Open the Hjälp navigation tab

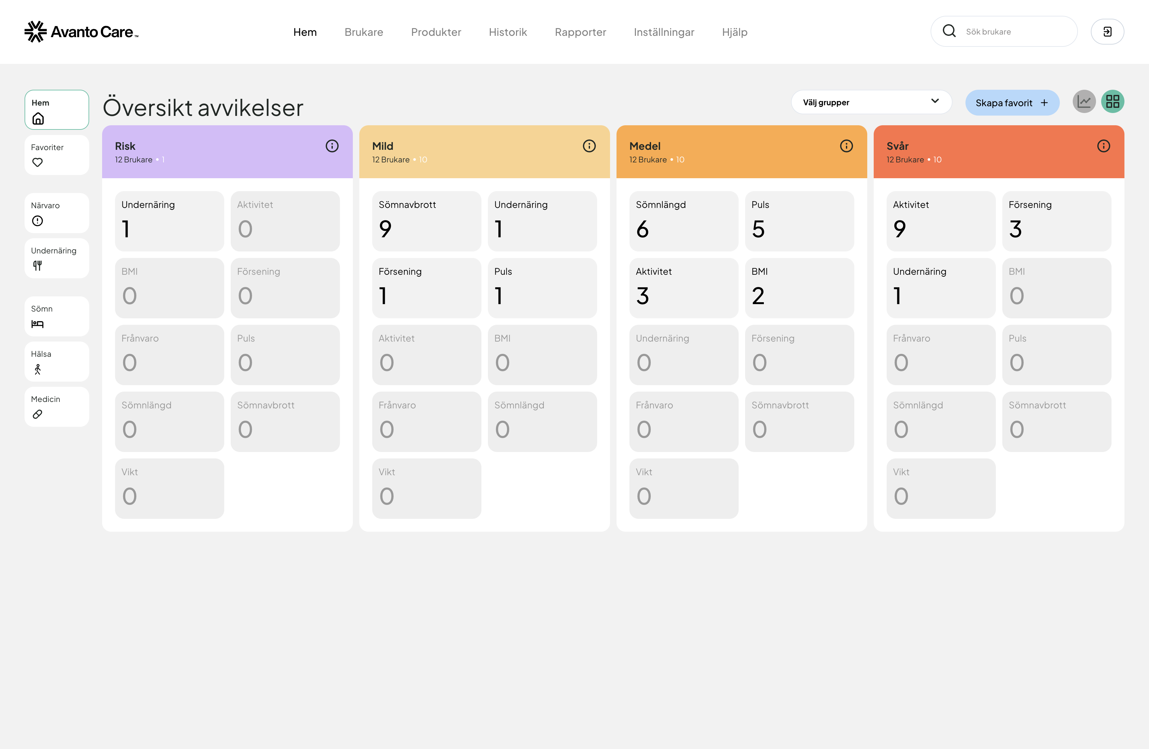pos(735,32)
